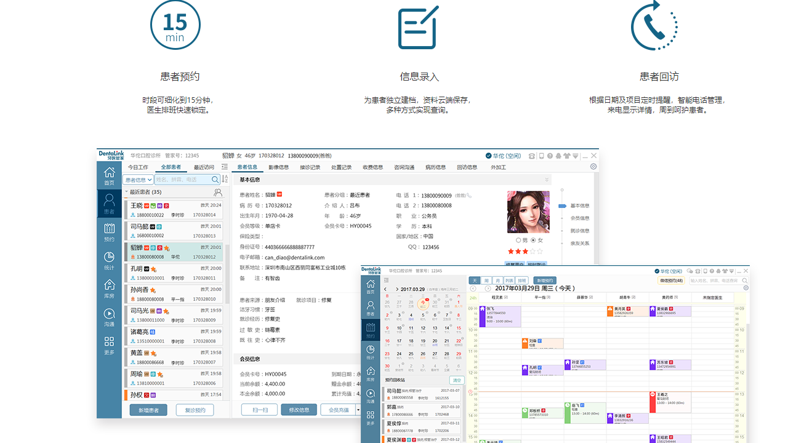Select the 女 gender radio button
788x443 pixels.
pyautogui.click(x=533, y=240)
